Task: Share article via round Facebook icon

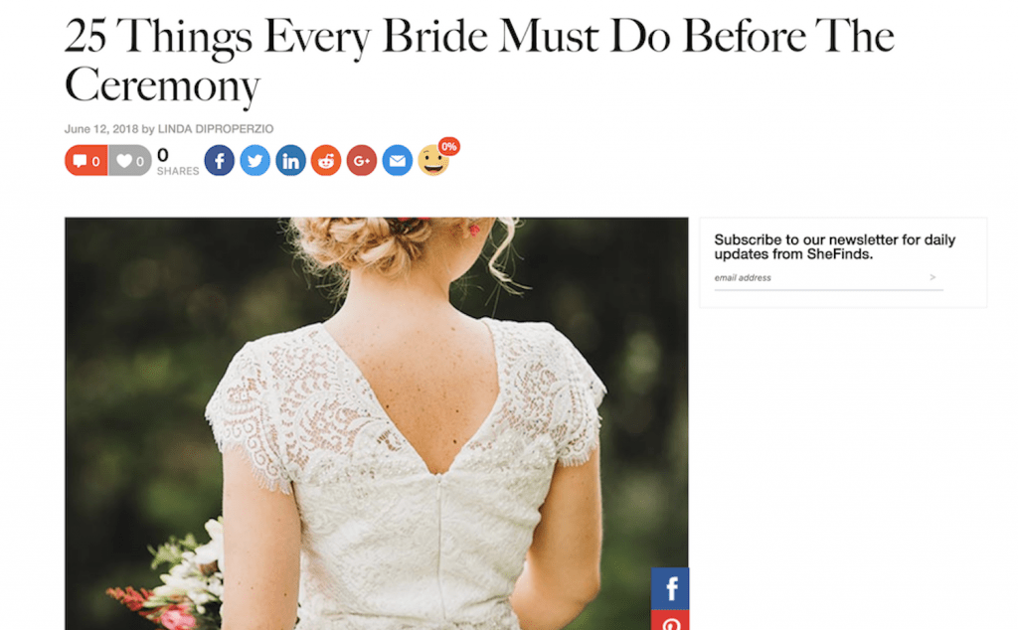Action: click(220, 160)
